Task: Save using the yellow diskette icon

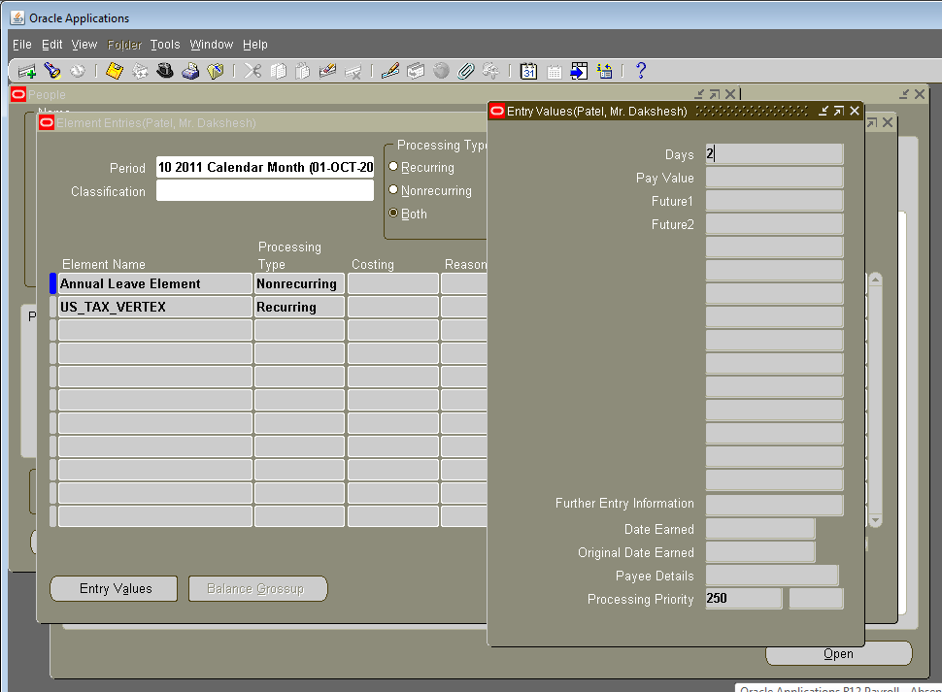Action: (x=115, y=72)
